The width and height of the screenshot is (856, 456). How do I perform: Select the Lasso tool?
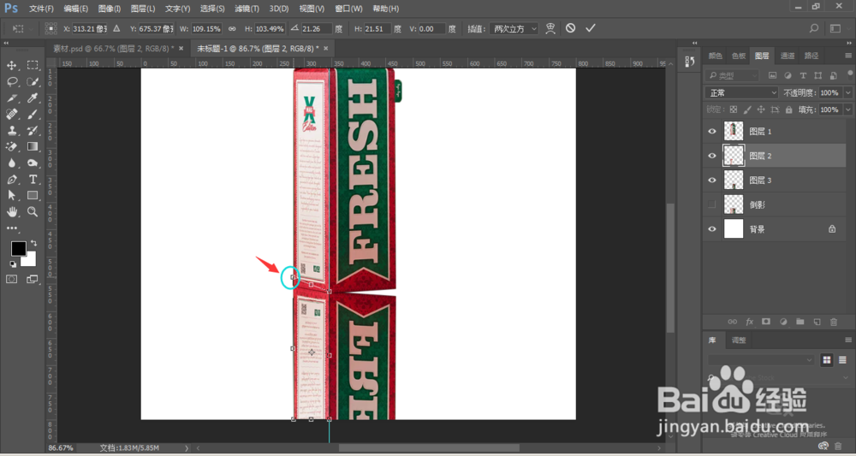click(x=11, y=82)
